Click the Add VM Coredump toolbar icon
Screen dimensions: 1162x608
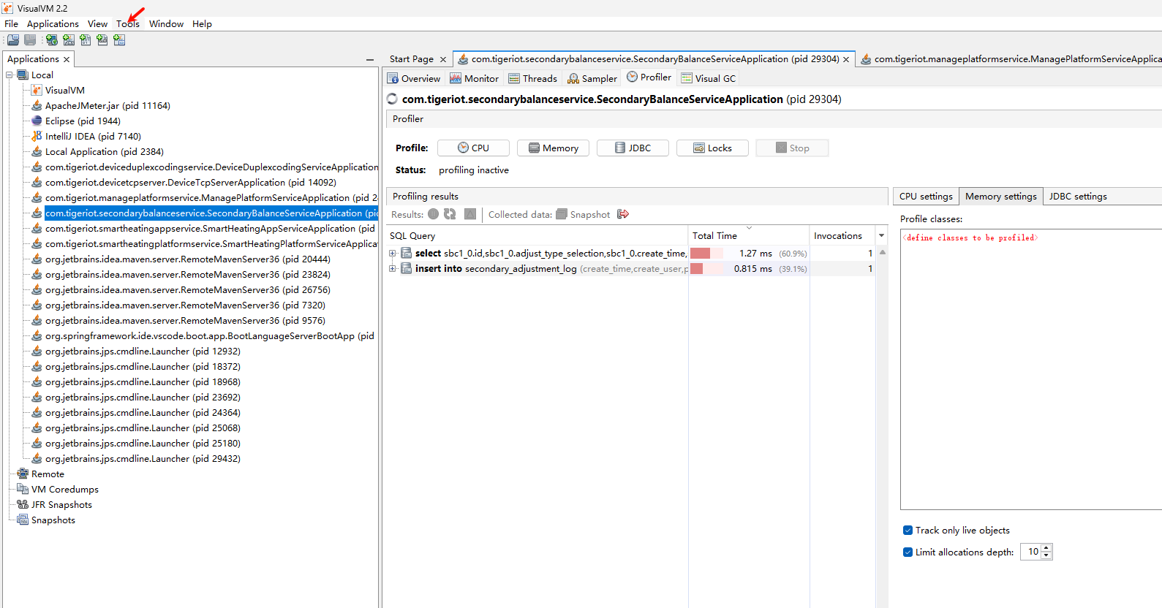pos(86,40)
